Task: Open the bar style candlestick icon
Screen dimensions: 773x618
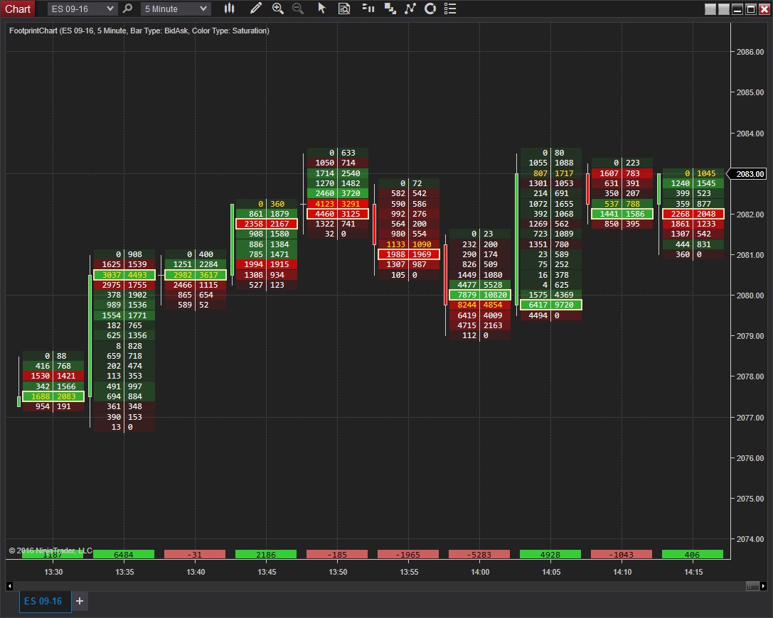Action: [229, 9]
